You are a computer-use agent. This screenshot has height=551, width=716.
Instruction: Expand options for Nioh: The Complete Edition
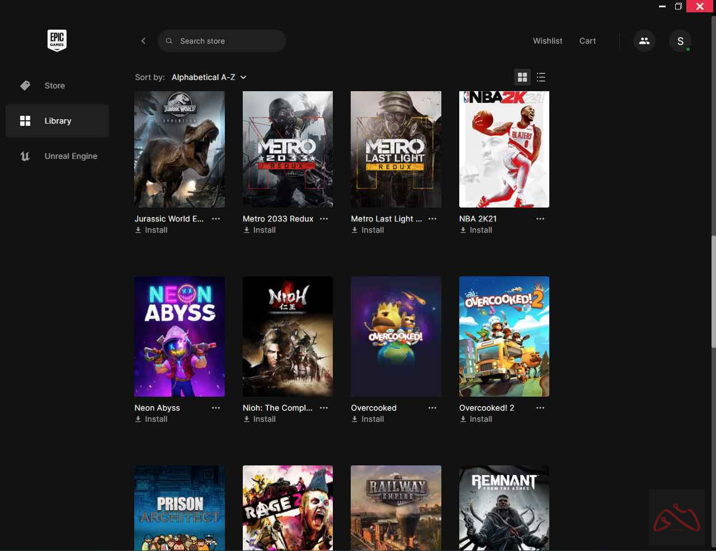324,408
